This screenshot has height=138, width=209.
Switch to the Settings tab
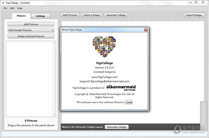(x=40, y=16)
